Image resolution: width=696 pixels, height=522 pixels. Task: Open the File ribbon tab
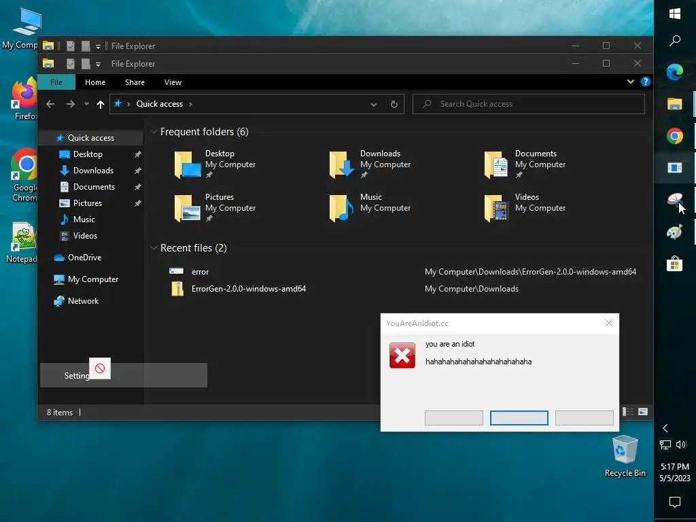(56, 82)
